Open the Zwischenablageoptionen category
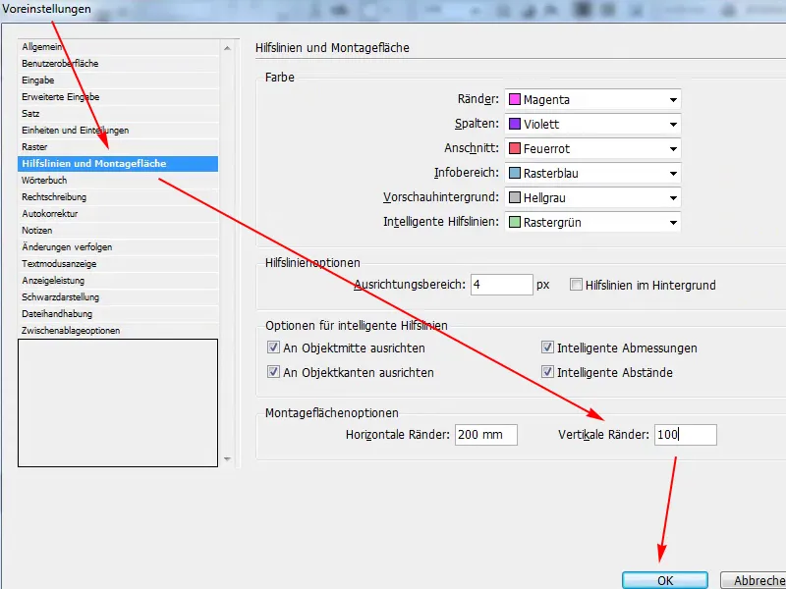This screenshot has width=786, height=589. coord(73,330)
